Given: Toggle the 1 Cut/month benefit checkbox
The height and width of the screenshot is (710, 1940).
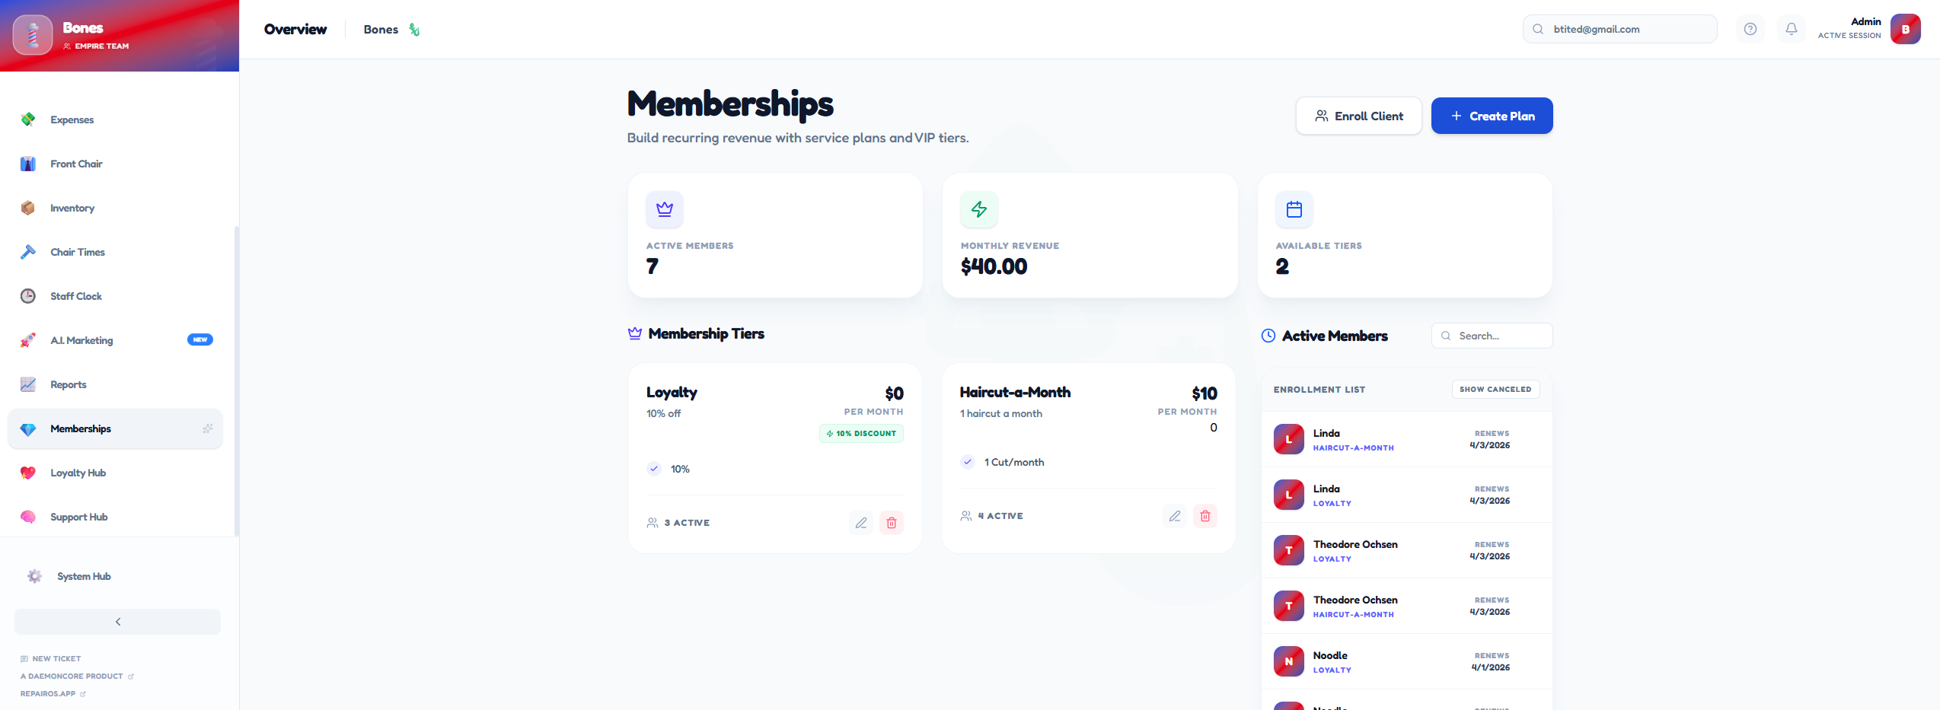Looking at the screenshot, I should [x=967, y=462].
